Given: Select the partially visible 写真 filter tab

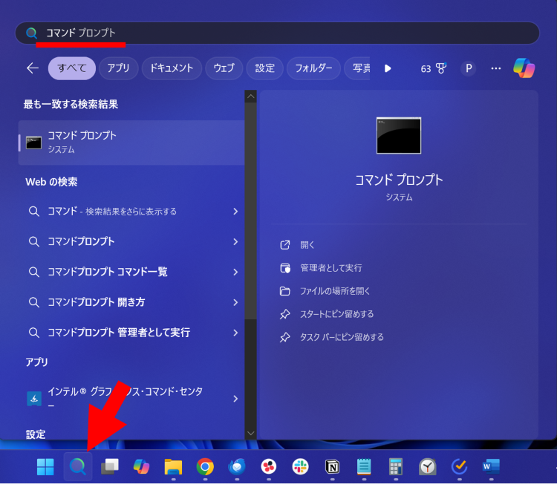Looking at the screenshot, I should pyautogui.click(x=357, y=68).
